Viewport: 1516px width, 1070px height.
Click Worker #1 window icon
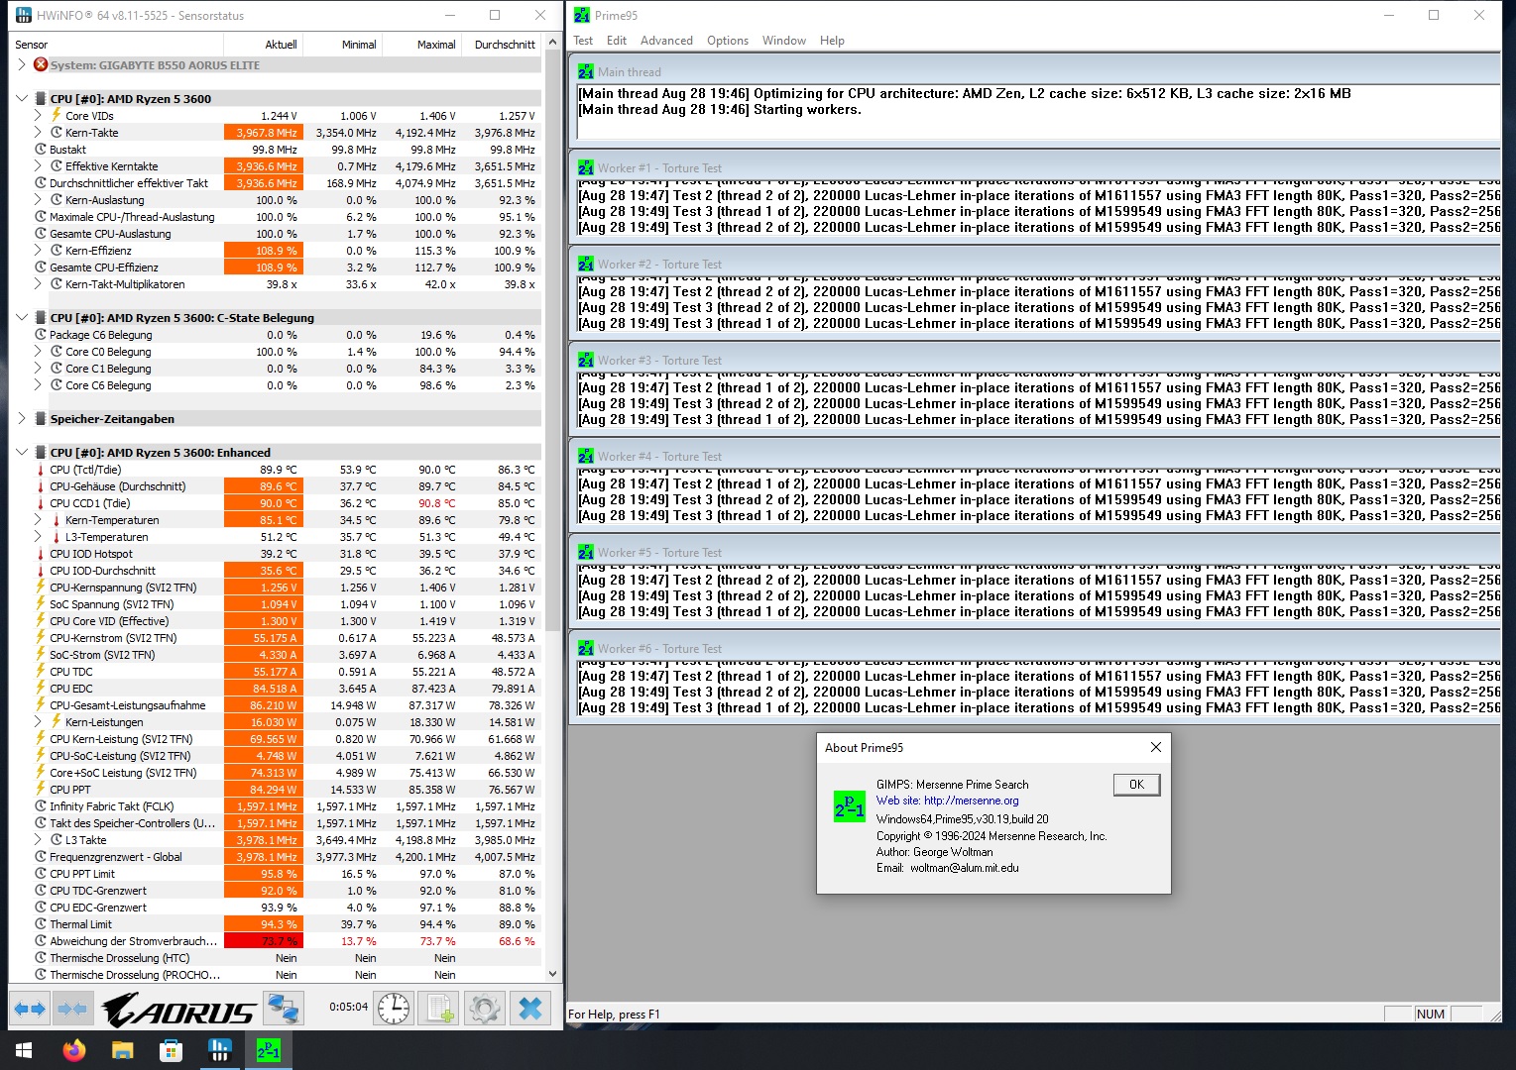click(x=586, y=167)
